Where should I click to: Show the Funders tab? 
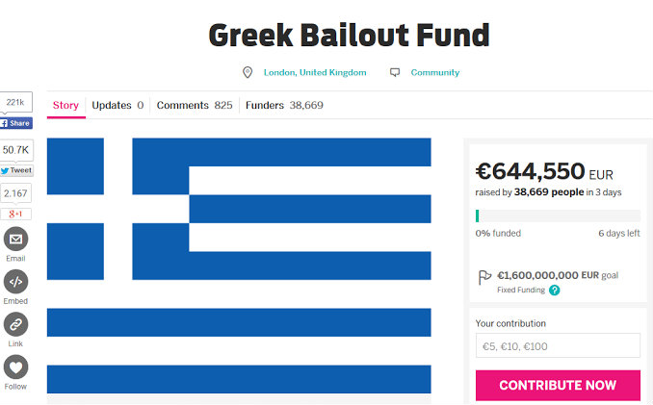click(284, 105)
